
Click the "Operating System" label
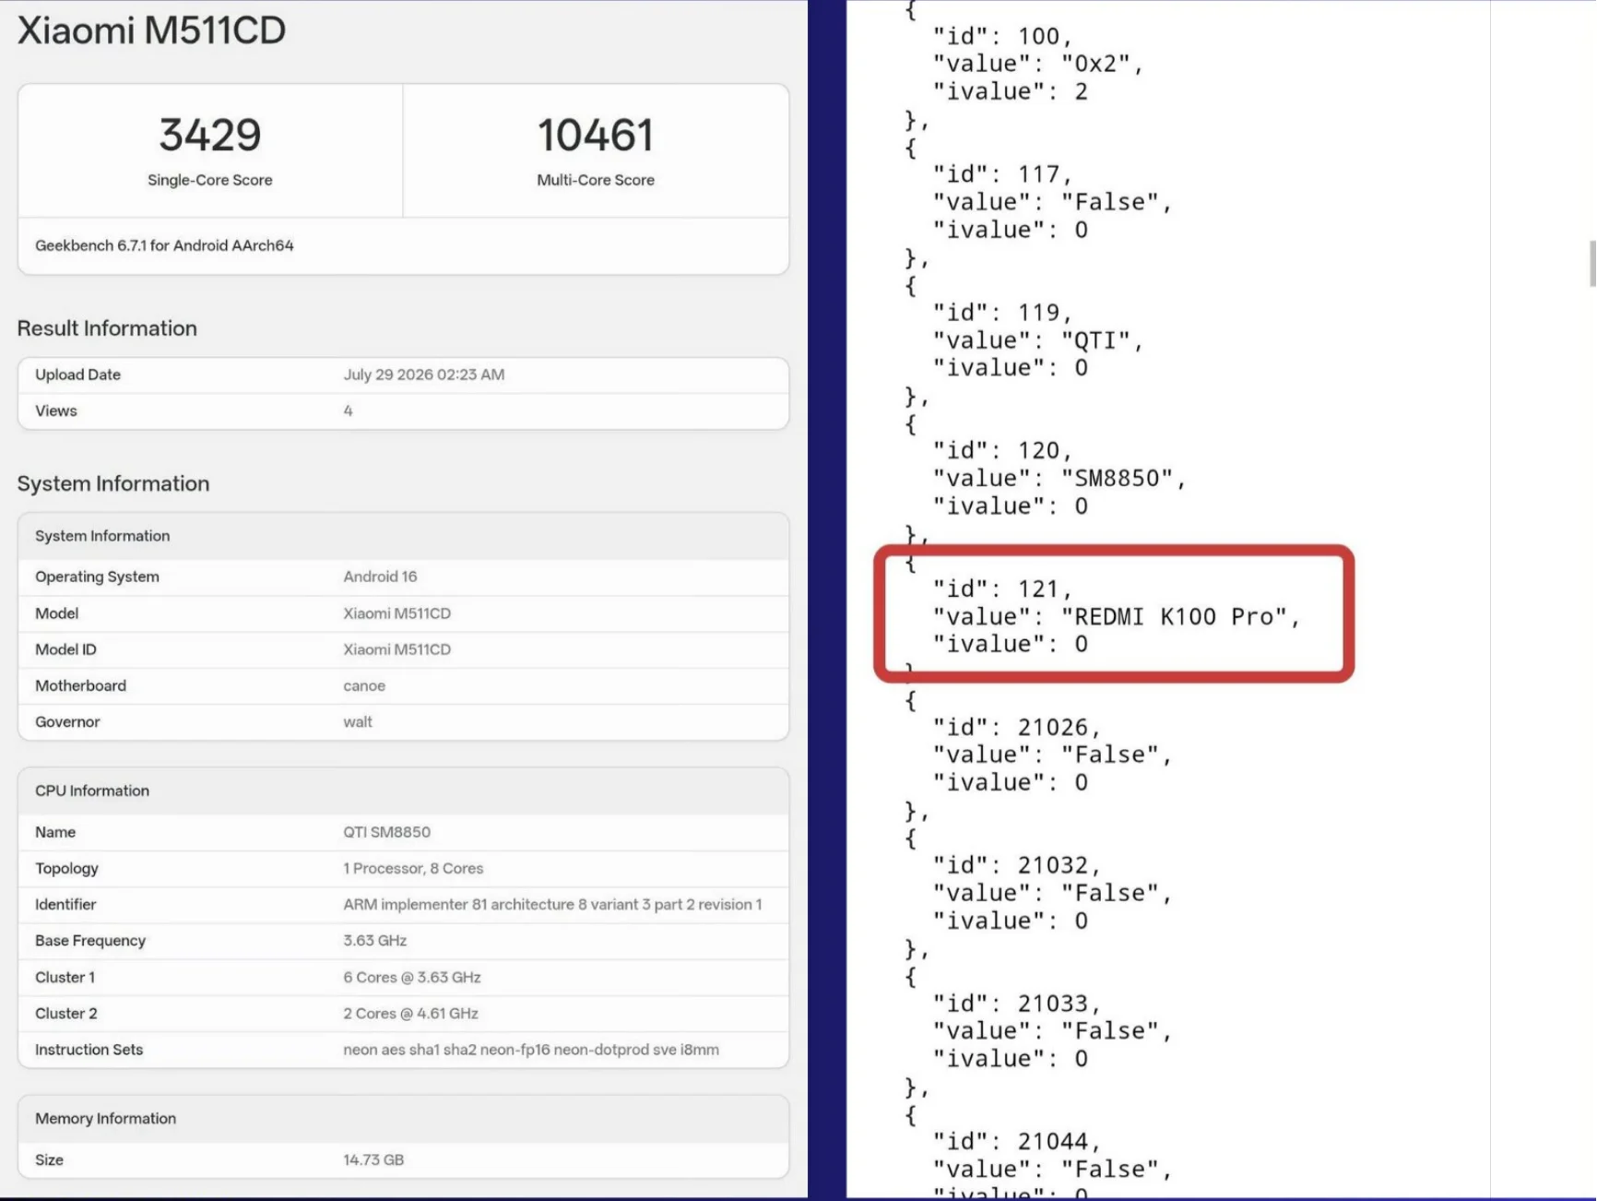pos(97,577)
